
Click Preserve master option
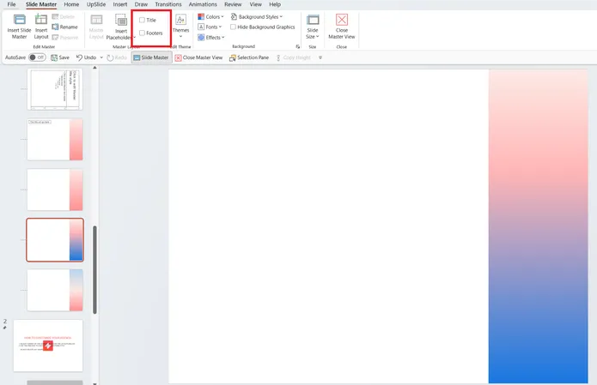tap(64, 37)
